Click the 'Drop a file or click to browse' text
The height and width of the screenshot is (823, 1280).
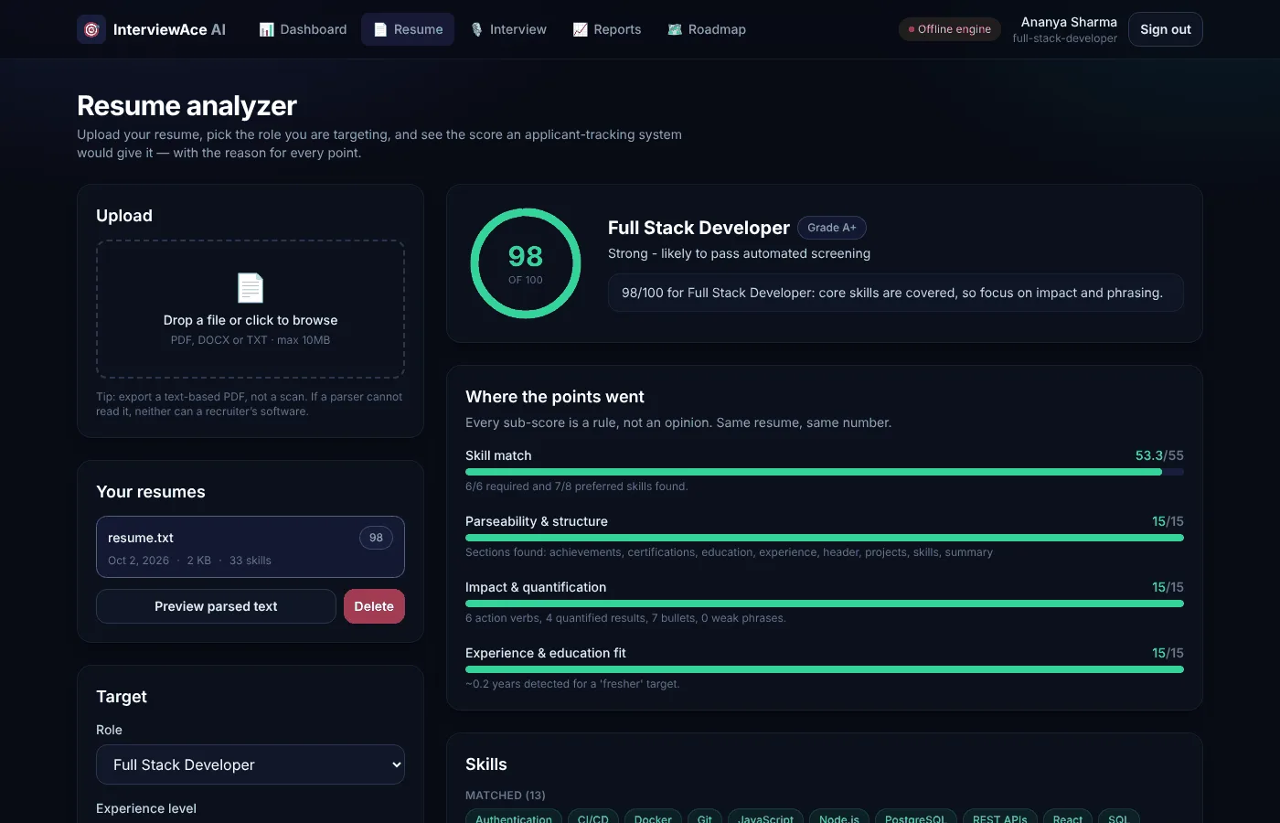251,320
